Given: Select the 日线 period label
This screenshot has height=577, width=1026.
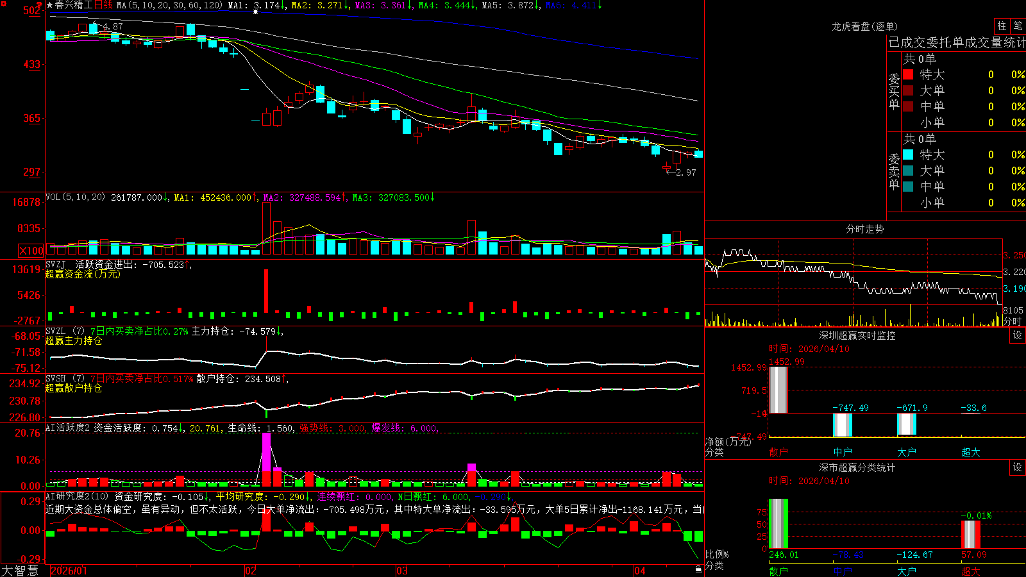Looking at the screenshot, I should click(x=103, y=5).
